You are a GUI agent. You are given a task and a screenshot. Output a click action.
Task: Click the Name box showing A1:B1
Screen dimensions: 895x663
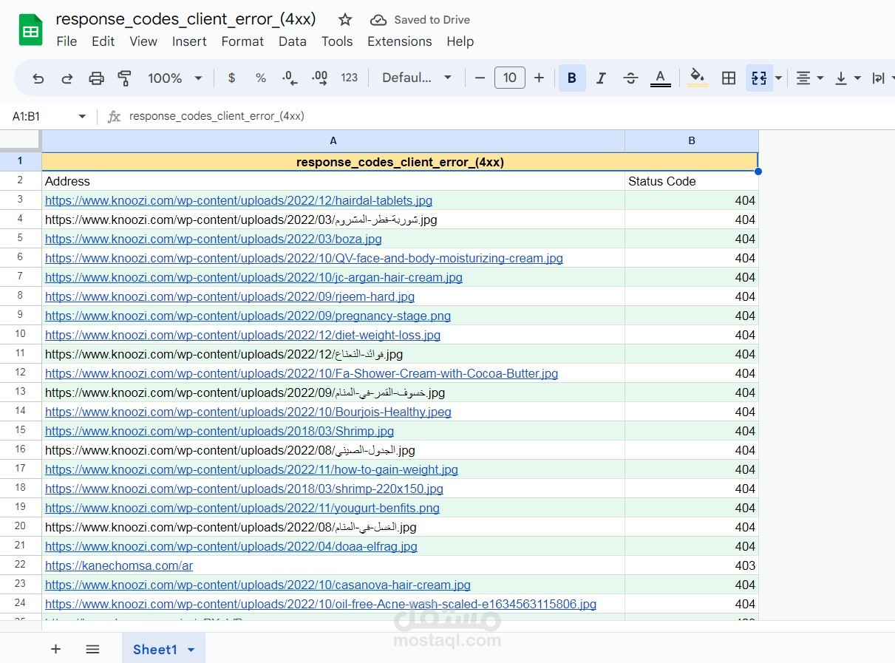[x=43, y=116]
